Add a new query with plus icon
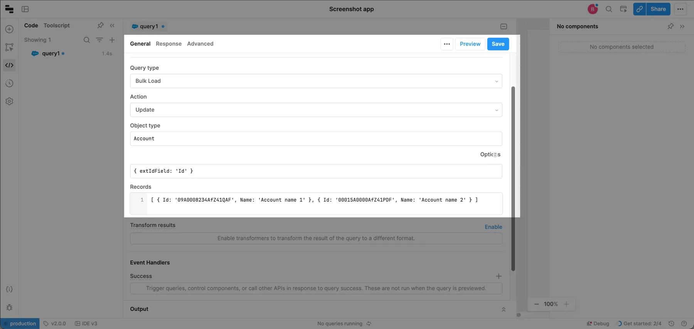Image resolution: width=694 pixels, height=329 pixels. [112, 40]
